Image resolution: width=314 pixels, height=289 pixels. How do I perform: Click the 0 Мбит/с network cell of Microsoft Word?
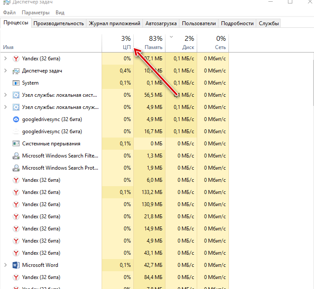point(213,265)
